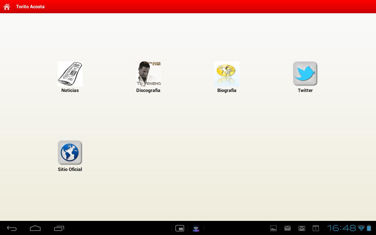Viewport: 376px width, 235px height.
Task: Tap the recent apps button
Action: (x=59, y=228)
